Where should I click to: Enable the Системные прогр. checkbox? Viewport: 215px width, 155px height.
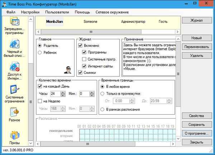(84, 59)
